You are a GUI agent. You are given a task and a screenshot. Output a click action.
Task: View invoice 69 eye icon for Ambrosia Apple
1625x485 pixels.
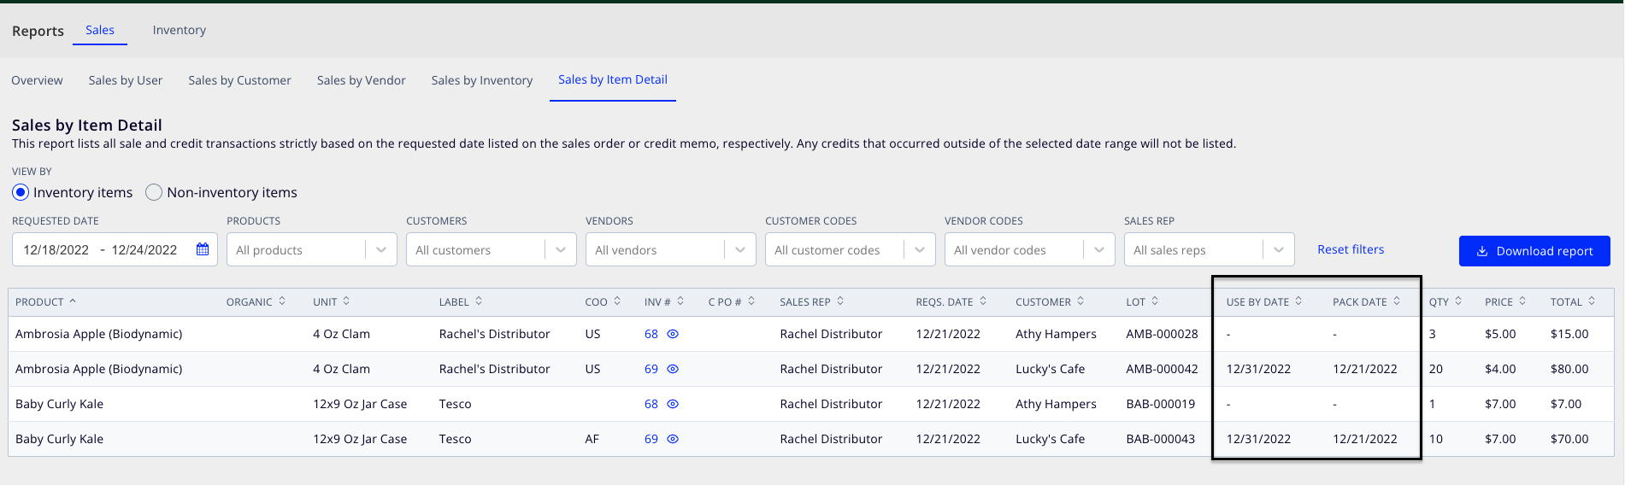(673, 369)
